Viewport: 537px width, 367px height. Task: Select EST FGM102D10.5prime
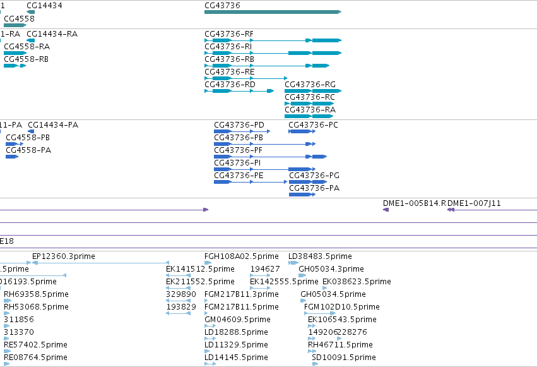click(x=320, y=313)
